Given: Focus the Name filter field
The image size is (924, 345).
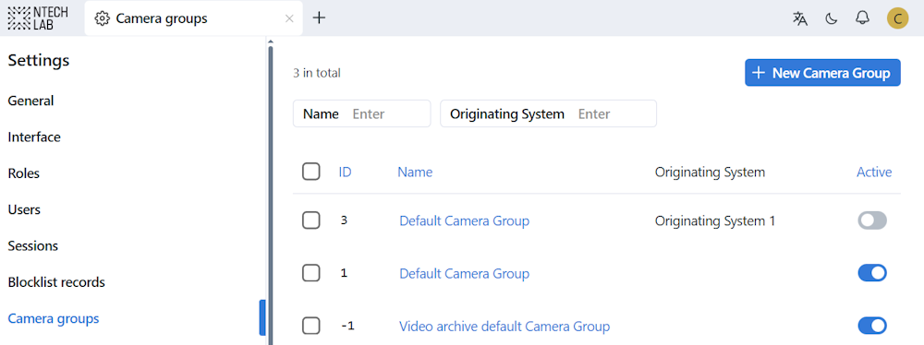Looking at the screenshot, I should (362, 113).
